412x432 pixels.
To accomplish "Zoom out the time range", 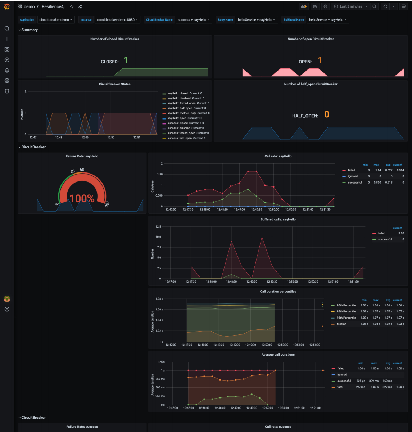I will [x=375, y=6].
